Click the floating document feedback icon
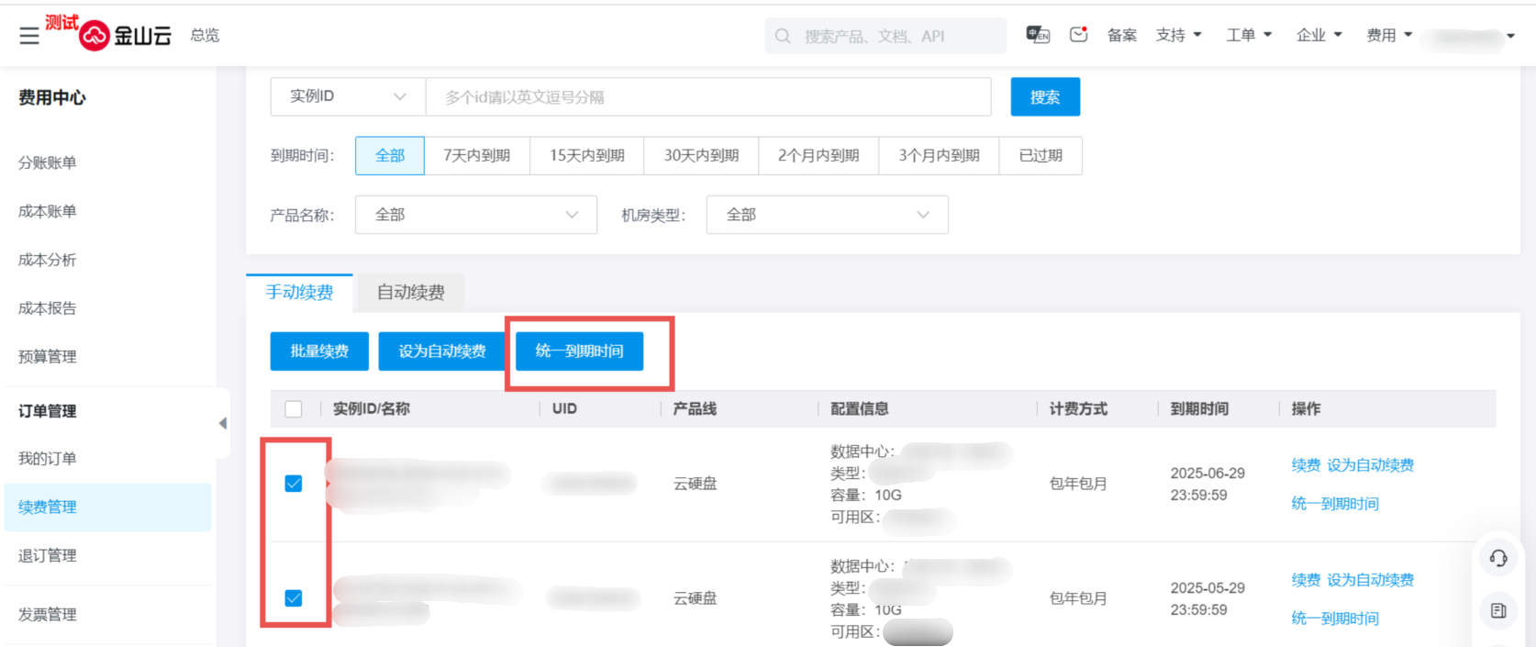The width and height of the screenshot is (1536, 647). pyautogui.click(x=1498, y=610)
